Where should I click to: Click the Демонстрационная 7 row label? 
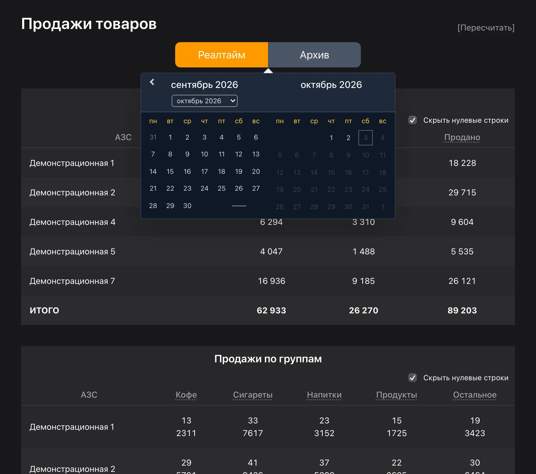(72, 281)
